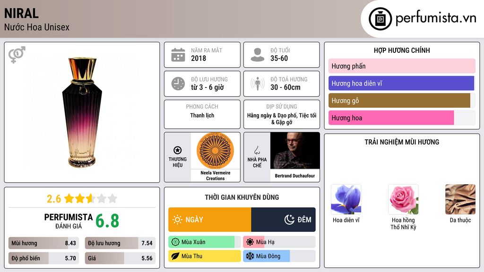Image resolution: width=484 pixels, height=272 pixels.
Task: Click the last grey rating star
Action: (x=112, y=198)
